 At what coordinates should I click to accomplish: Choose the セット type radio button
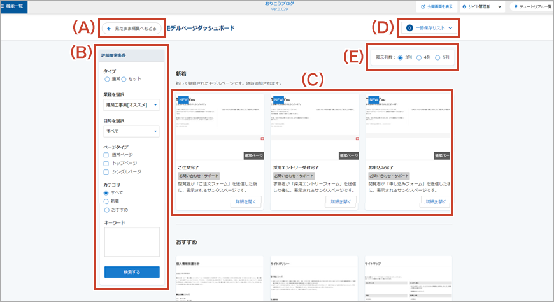point(124,79)
